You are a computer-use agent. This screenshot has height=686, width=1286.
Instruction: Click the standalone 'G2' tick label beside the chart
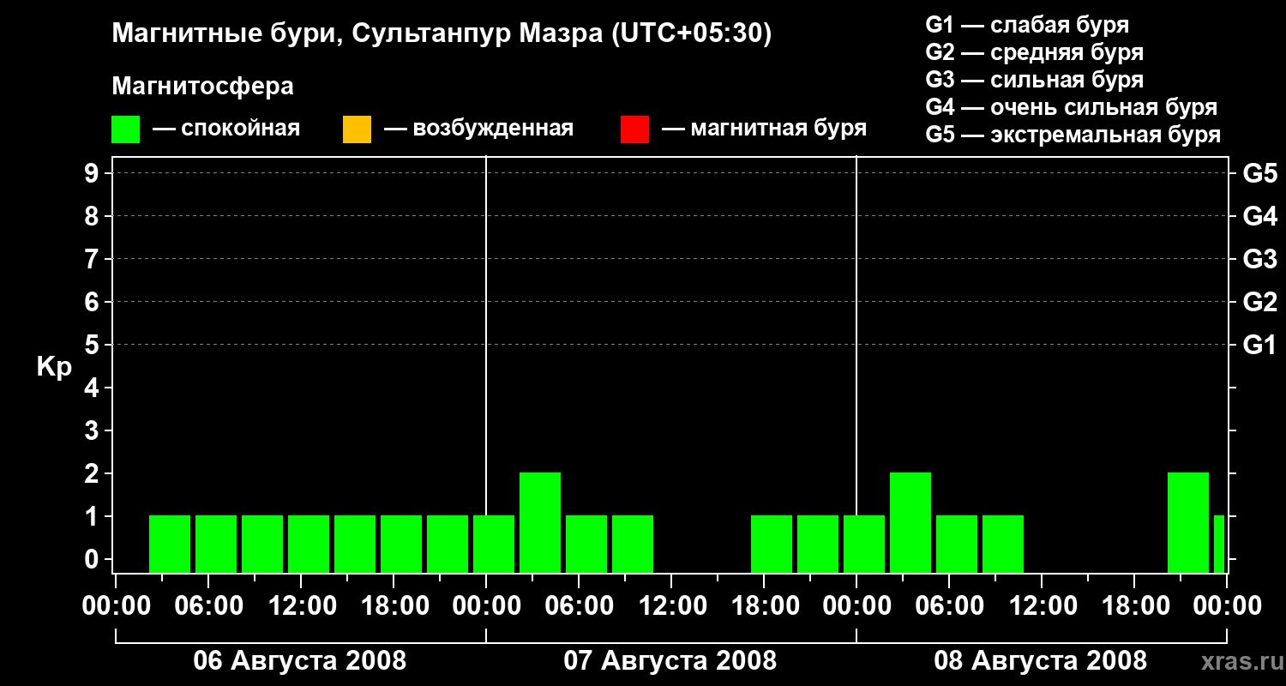pos(1260,302)
